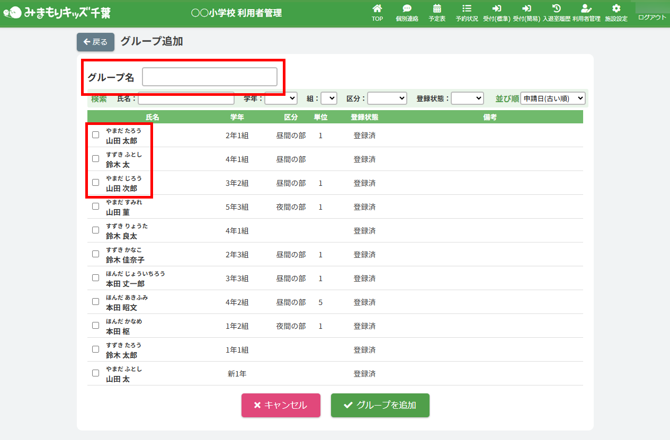
Task: Select the checkbox next to 鈴木 佳奈子
Action: [x=96, y=254]
